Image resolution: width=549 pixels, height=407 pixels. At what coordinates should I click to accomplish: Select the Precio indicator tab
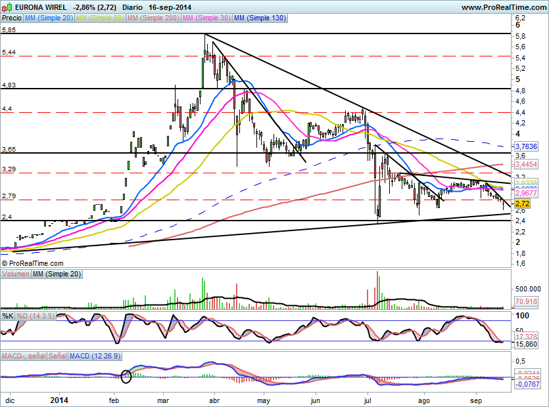[x=12, y=18]
